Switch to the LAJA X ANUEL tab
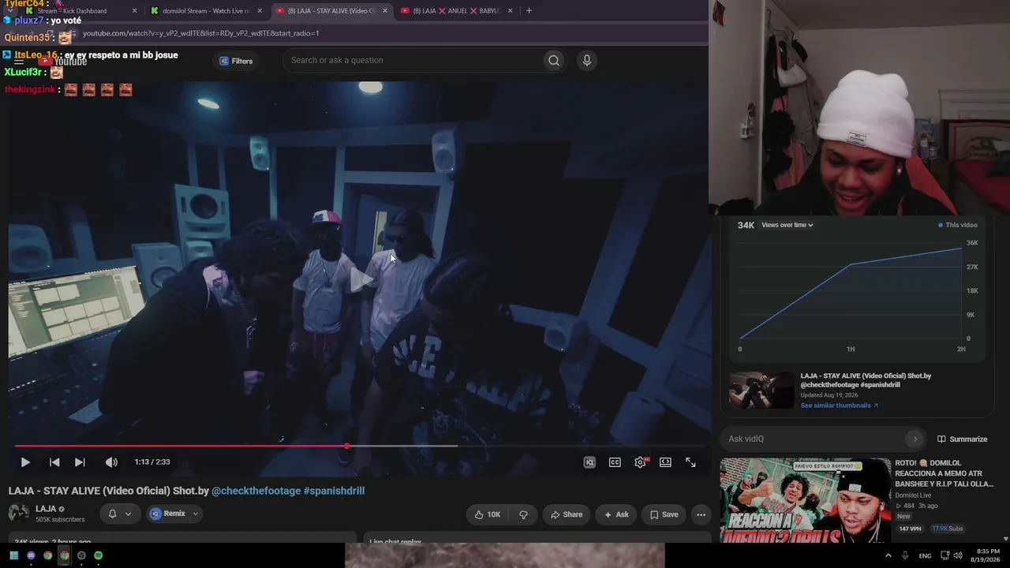This screenshot has height=568, width=1010. pos(456,11)
